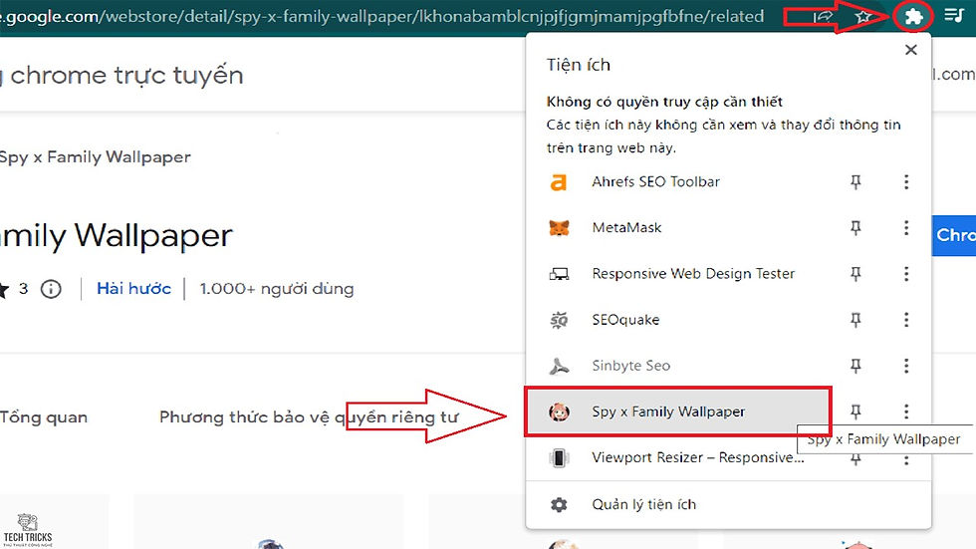Open more options for Responsive Web Design Tester

point(906,274)
